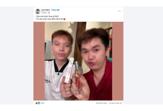Click the caption line 'Cậu xài nước hoa gì thế?'
This screenshot has height=111, width=163.
click(47, 16)
